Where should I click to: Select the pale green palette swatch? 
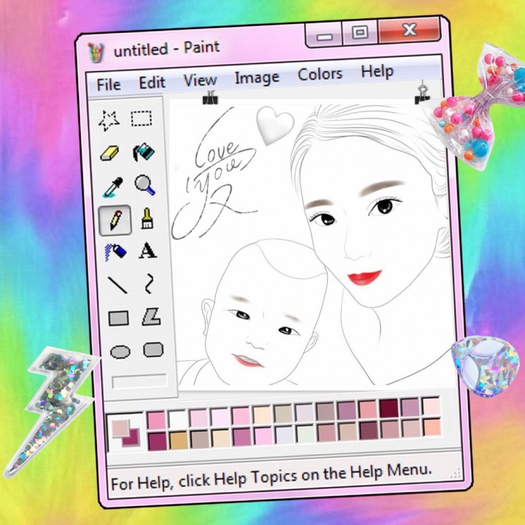click(x=305, y=433)
